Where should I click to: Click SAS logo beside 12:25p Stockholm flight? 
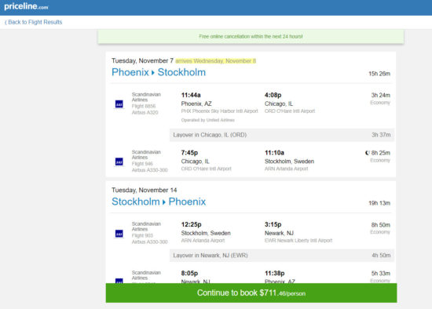tap(119, 234)
